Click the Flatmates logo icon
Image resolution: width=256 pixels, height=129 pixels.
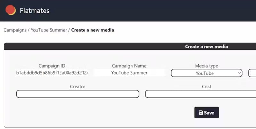[11, 10]
